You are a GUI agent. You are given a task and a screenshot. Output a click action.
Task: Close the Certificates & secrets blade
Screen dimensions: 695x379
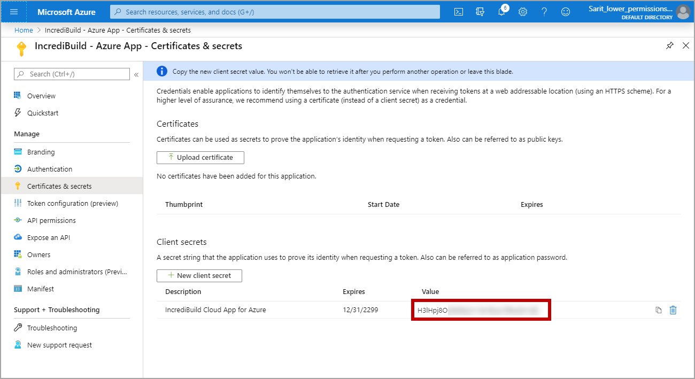[x=686, y=45]
